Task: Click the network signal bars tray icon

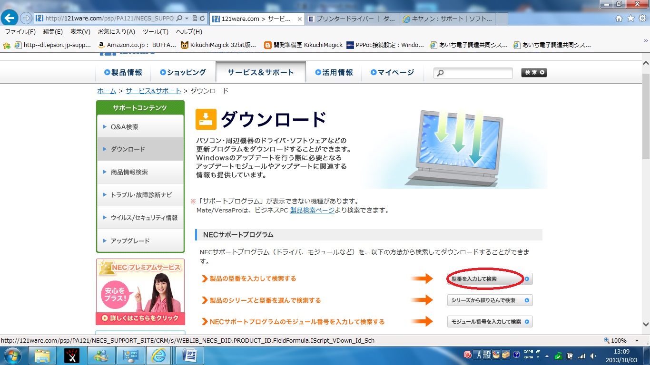Action: (581, 355)
